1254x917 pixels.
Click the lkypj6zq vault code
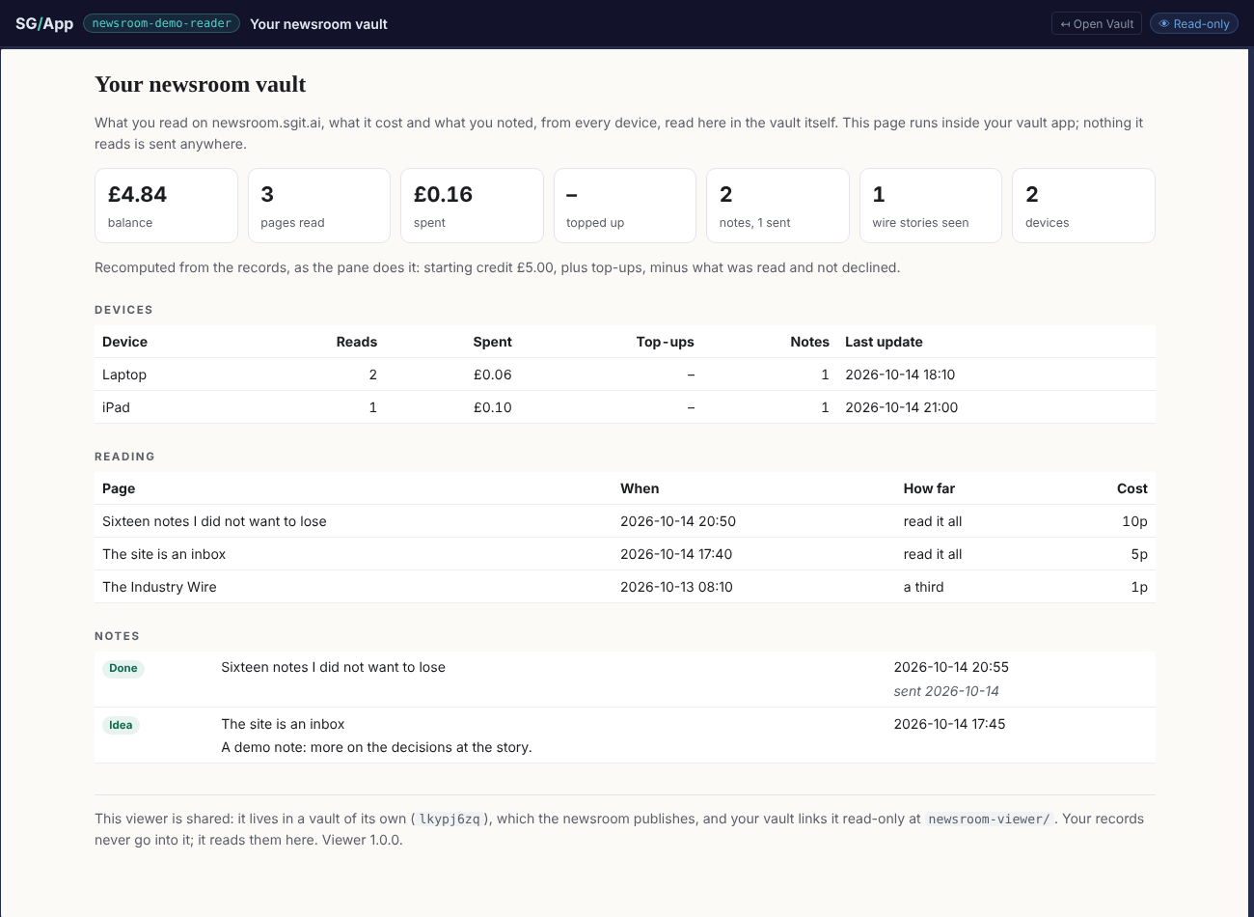point(450,819)
